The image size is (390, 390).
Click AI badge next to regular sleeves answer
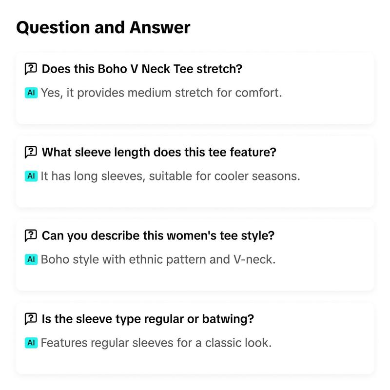click(x=31, y=343)
